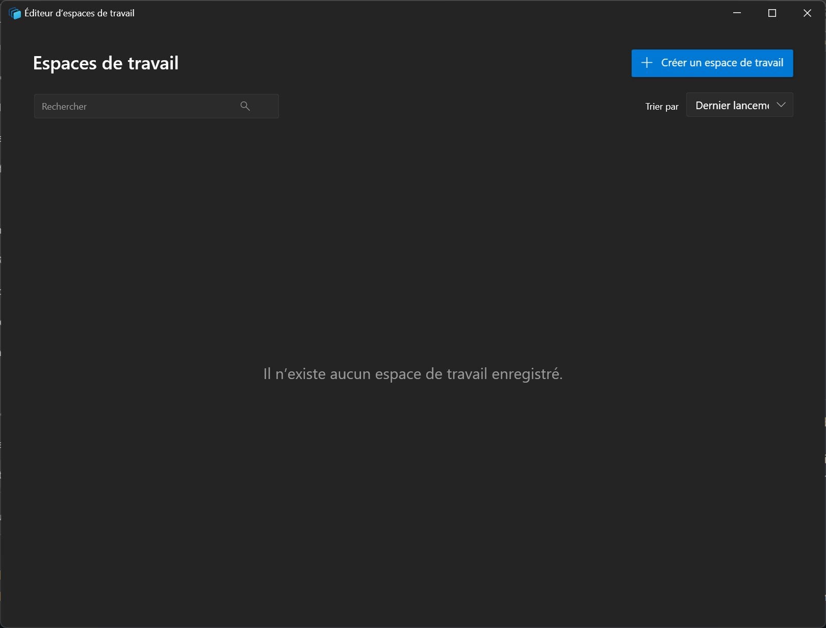Click the Workspaces editor app icon in title bar

pyautogui.click(x=15, y=13)
